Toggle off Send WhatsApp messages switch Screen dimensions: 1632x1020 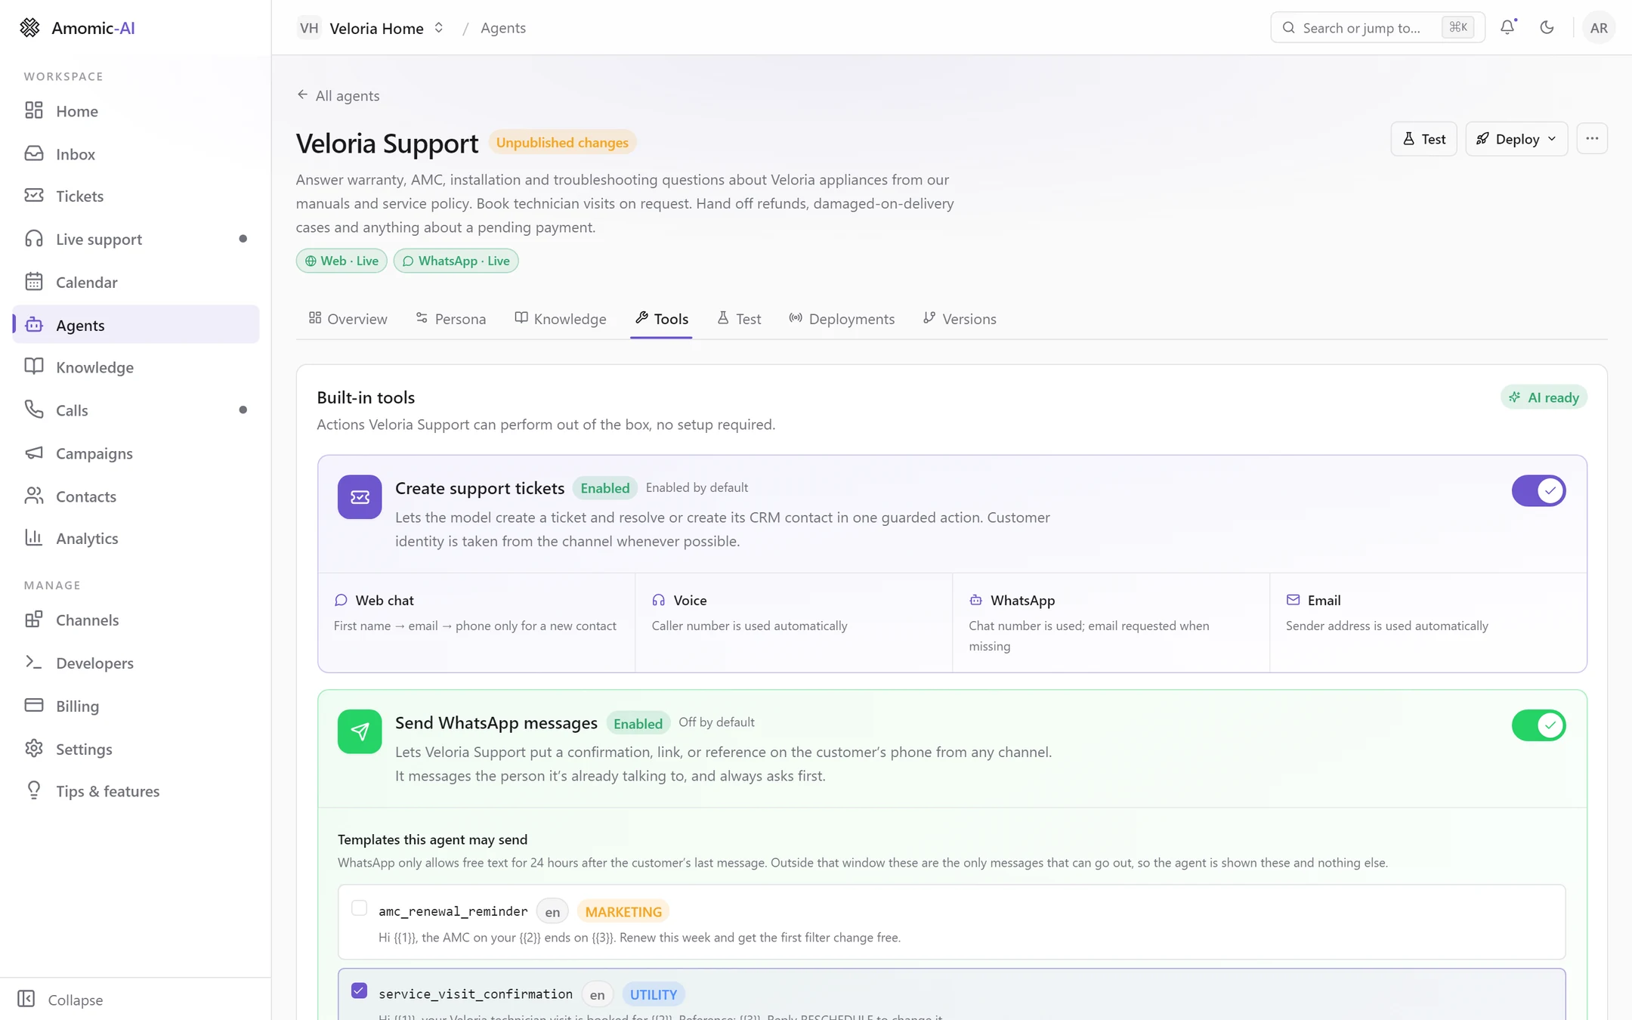[x=1538, y=725]
